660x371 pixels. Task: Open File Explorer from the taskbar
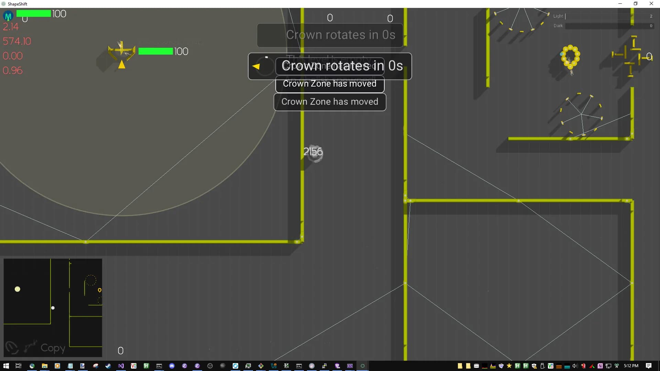tap(44, 366)
